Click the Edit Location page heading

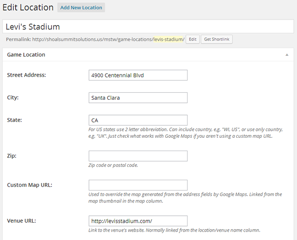coord(28,7)
